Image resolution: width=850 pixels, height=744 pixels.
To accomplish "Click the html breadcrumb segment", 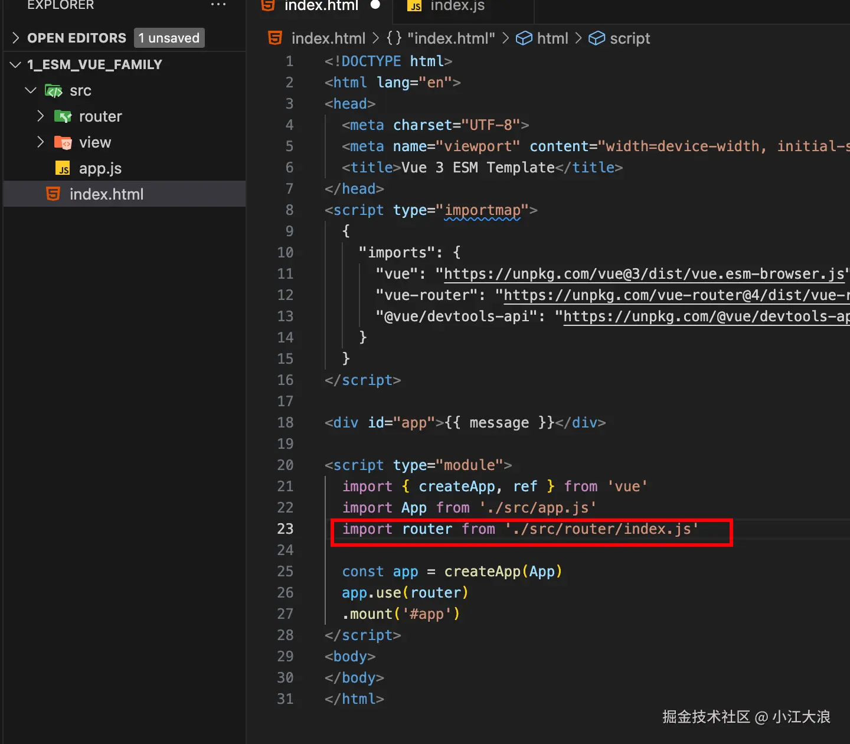I will [x=552, y=38].
